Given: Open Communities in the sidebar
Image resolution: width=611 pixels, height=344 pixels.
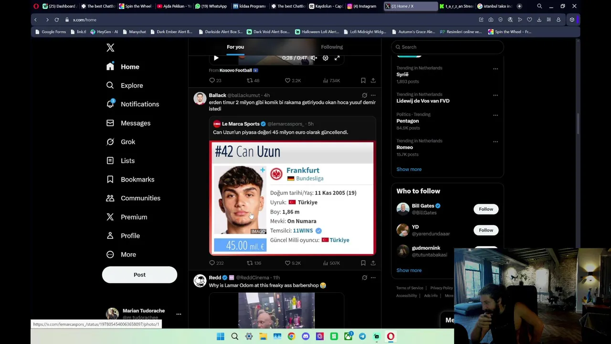Looking at the screenshot, I should pyautogui.click(x=133, y=198).
